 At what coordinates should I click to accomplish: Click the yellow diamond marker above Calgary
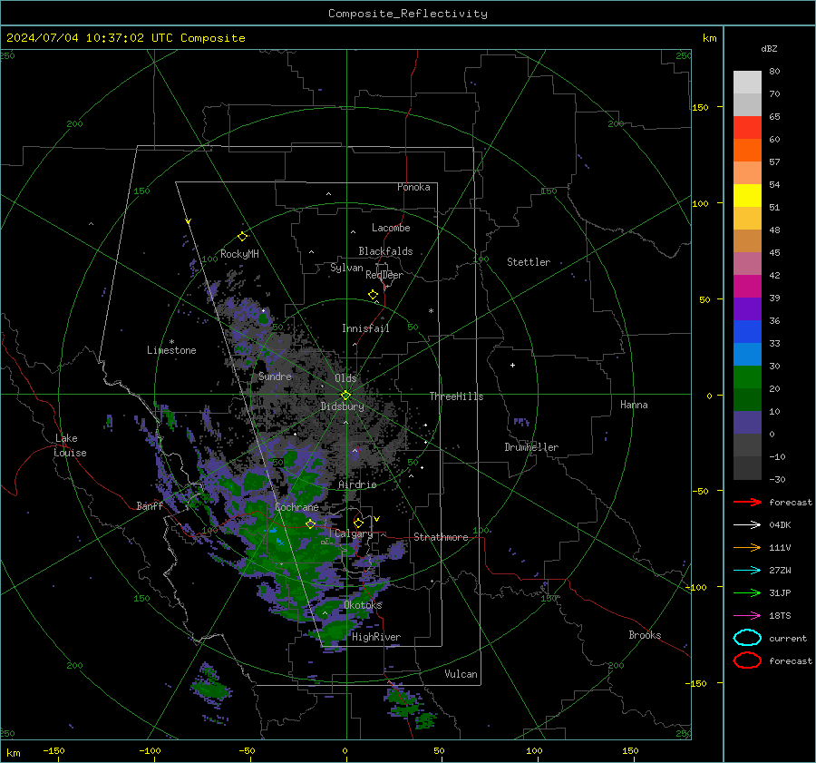click(358, 523)
